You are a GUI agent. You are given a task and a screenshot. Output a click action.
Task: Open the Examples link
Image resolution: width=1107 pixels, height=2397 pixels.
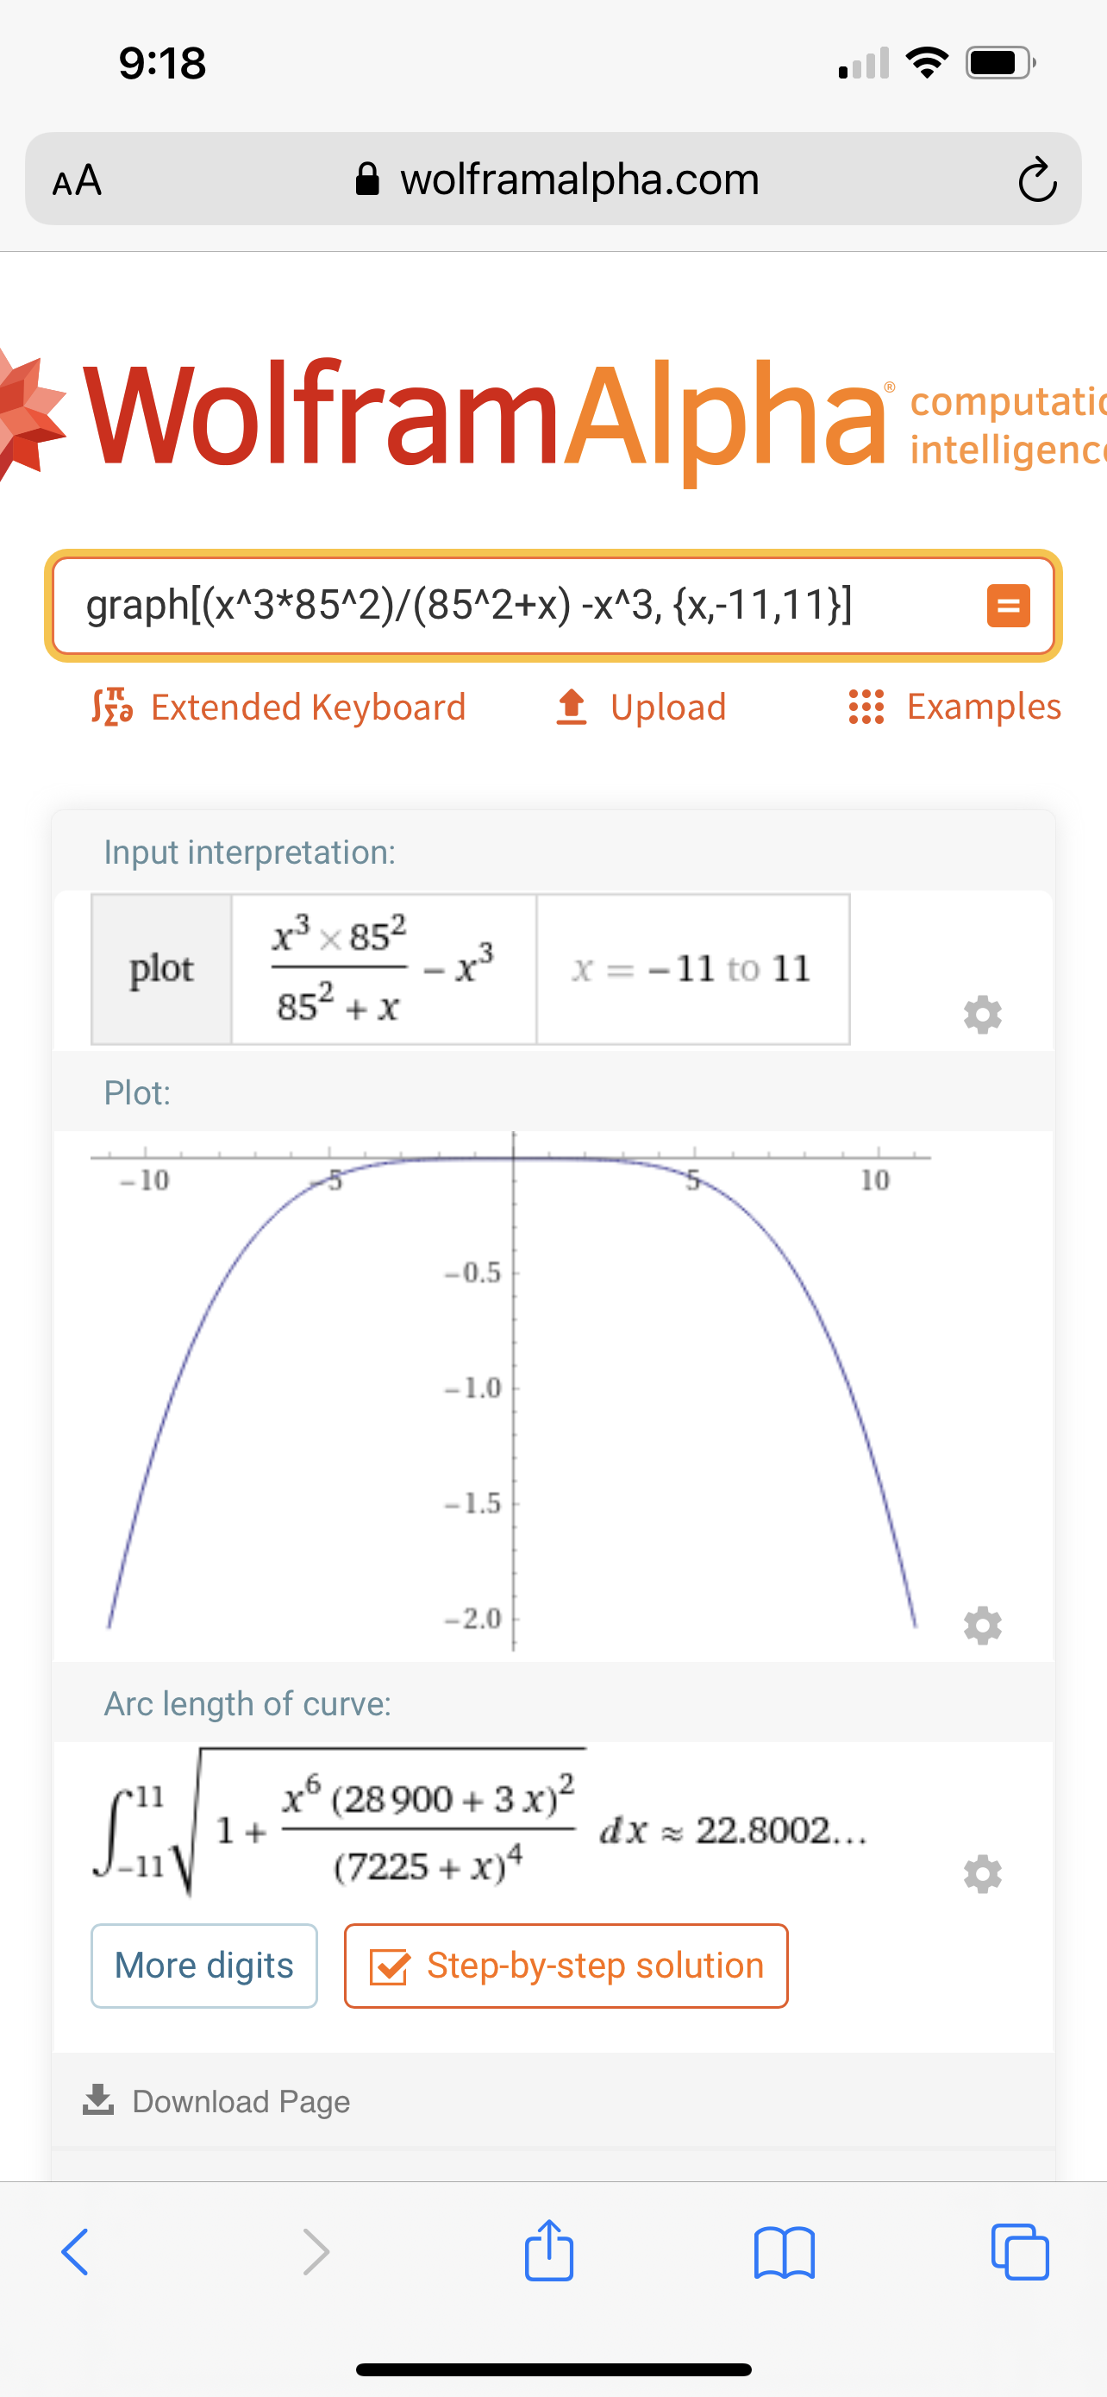954,708
